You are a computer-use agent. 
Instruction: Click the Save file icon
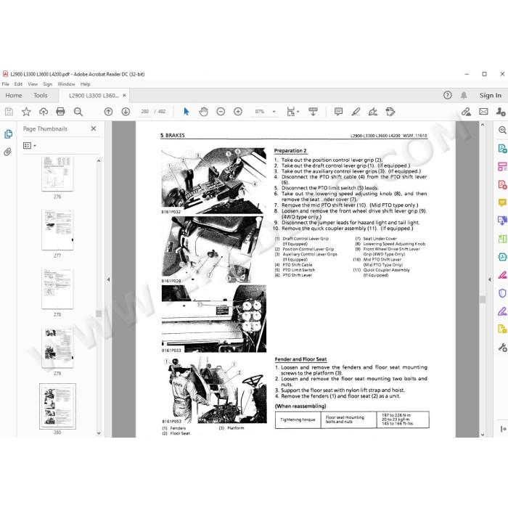point(9,112)
